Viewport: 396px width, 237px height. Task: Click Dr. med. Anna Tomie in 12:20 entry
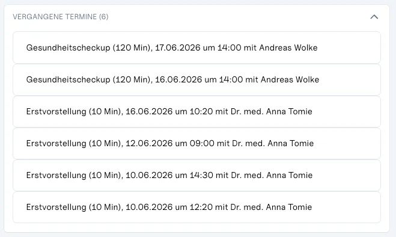pos(271,207)
